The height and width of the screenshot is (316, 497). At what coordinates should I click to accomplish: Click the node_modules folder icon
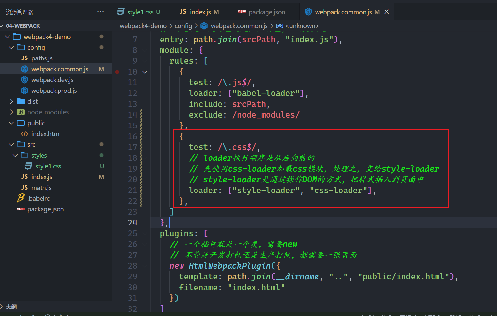[x=21, y=112]
